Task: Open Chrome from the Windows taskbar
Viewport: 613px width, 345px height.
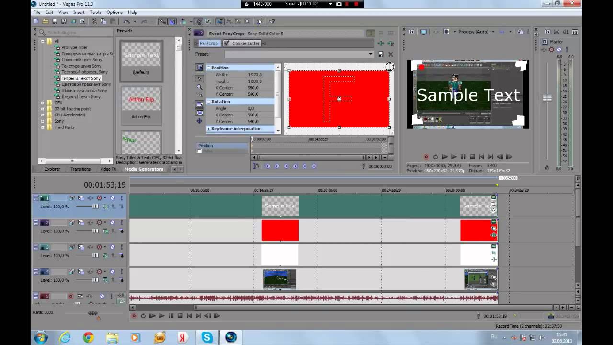Action: tap(88, 337)
